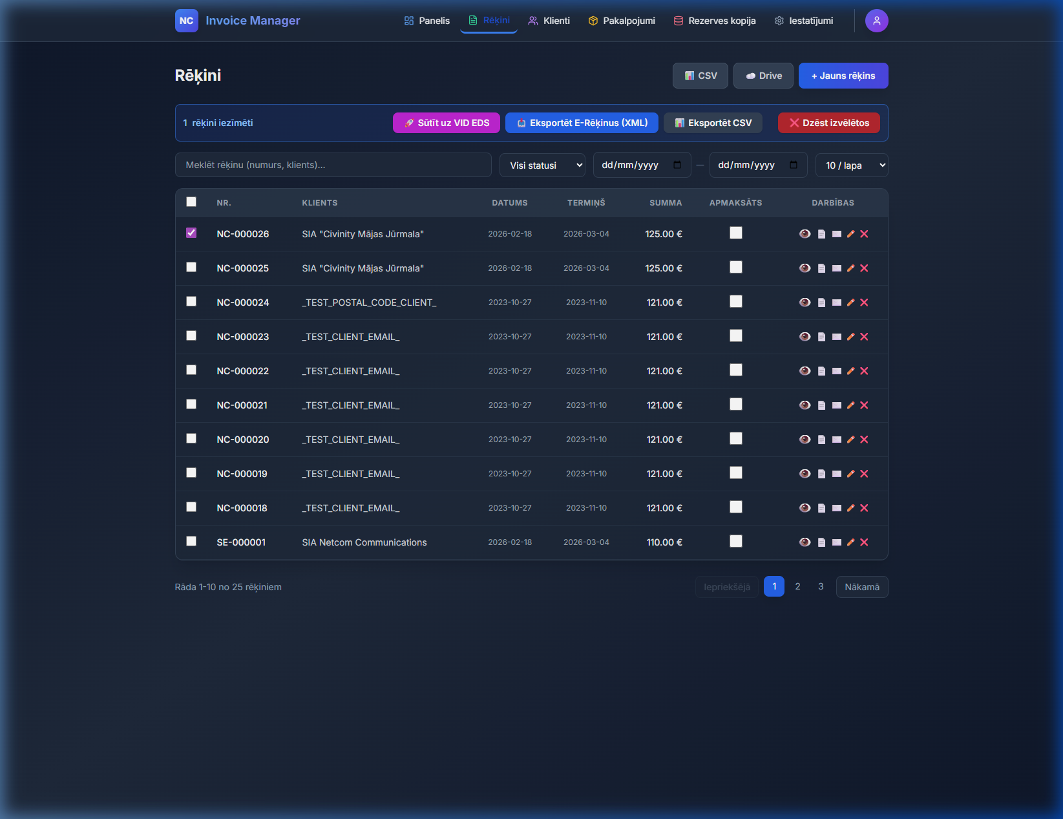Open the first date filter calendar picker
Image resolution: width=1063 pixels, height=819 pixels.
tap(677, 165)
